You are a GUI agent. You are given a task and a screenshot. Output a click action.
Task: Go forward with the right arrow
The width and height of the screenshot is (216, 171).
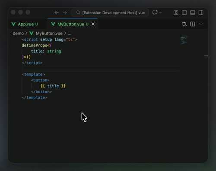[65, 13]
